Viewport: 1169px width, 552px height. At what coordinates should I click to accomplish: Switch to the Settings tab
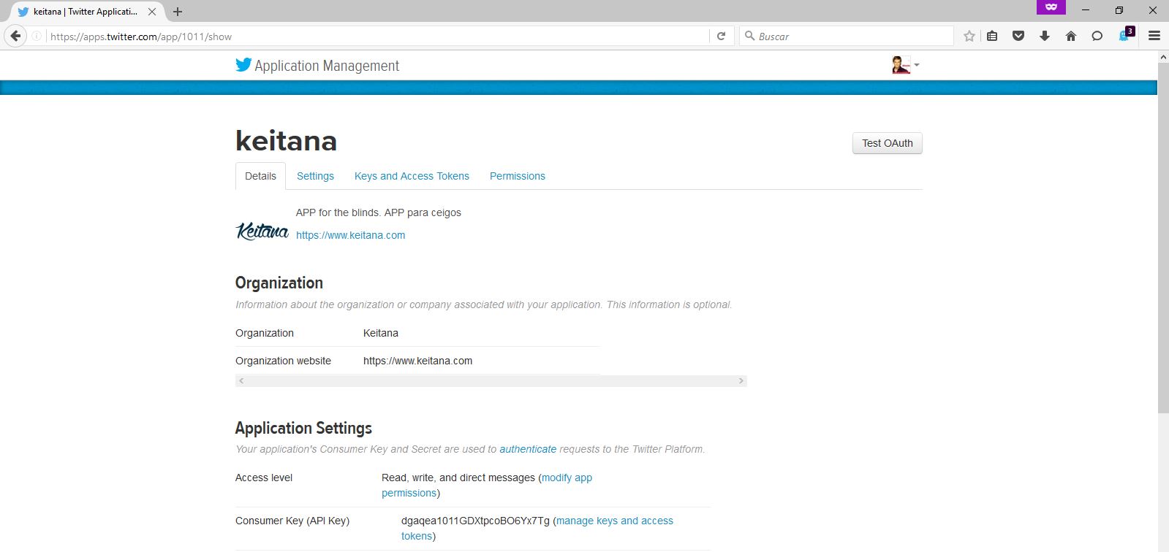pyautogui.click(x=315, y=176)
